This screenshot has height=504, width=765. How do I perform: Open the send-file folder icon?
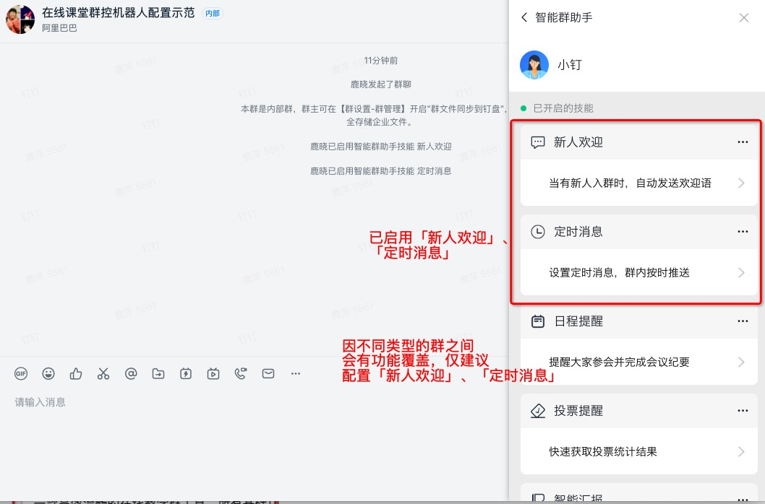click(158, 374)
